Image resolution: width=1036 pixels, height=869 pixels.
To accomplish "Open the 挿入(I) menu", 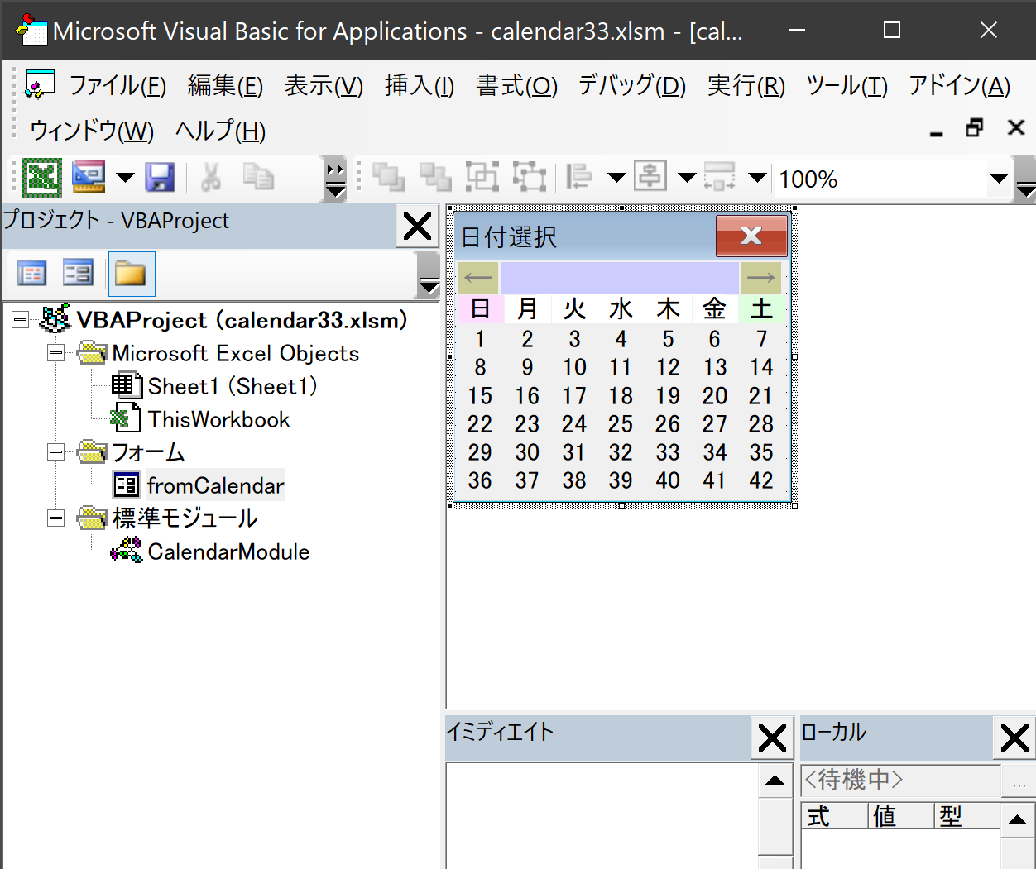I will pos(420,85).
